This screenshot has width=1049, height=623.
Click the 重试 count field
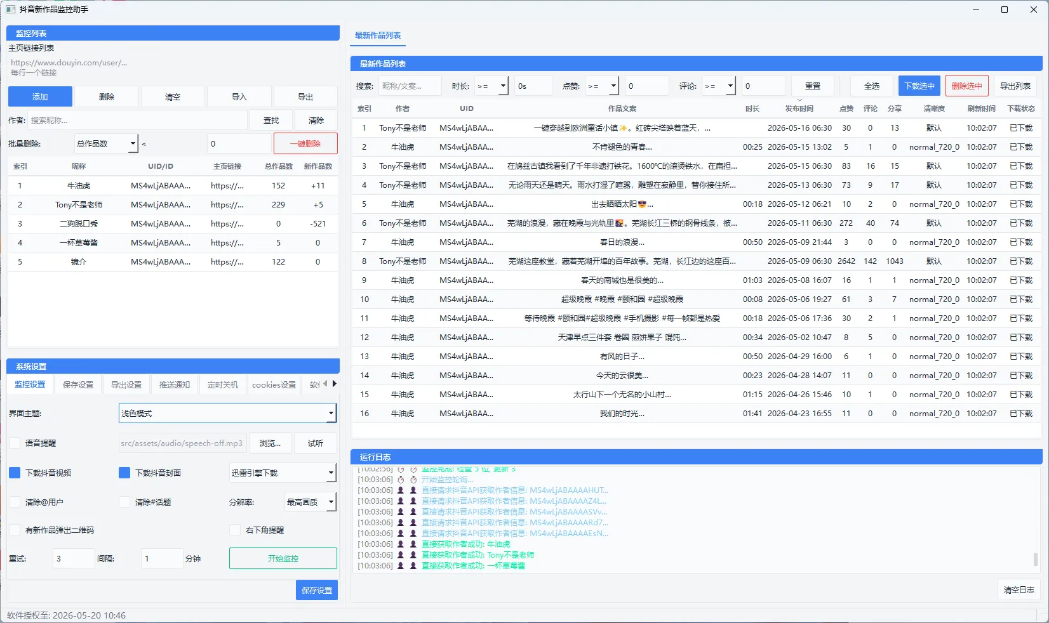(74, 558)
